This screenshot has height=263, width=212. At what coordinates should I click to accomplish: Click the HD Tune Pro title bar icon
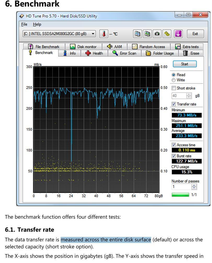click(22, 16)
